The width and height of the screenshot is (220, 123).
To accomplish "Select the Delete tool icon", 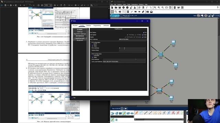I will tap(120, 12).
